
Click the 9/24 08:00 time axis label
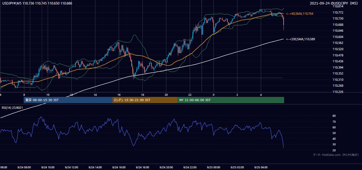coord(24,167)
